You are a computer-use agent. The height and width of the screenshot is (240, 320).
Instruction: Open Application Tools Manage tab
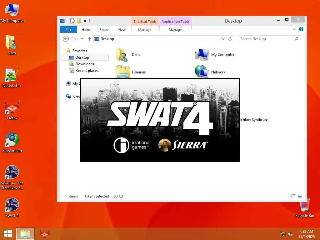tap(175, 30)
